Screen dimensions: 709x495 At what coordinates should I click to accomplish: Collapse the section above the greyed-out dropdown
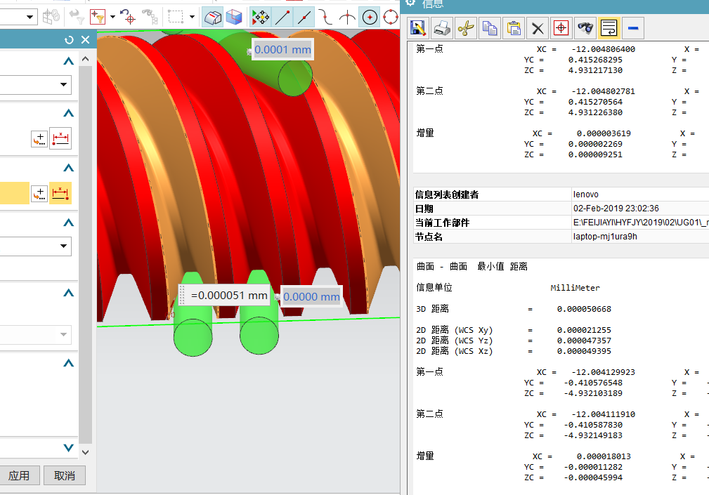click(x=68, y=293)
